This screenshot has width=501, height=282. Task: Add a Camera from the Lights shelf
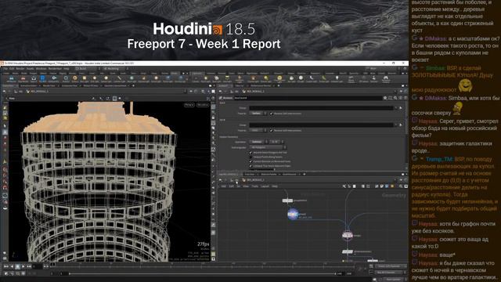click(196, 78)
